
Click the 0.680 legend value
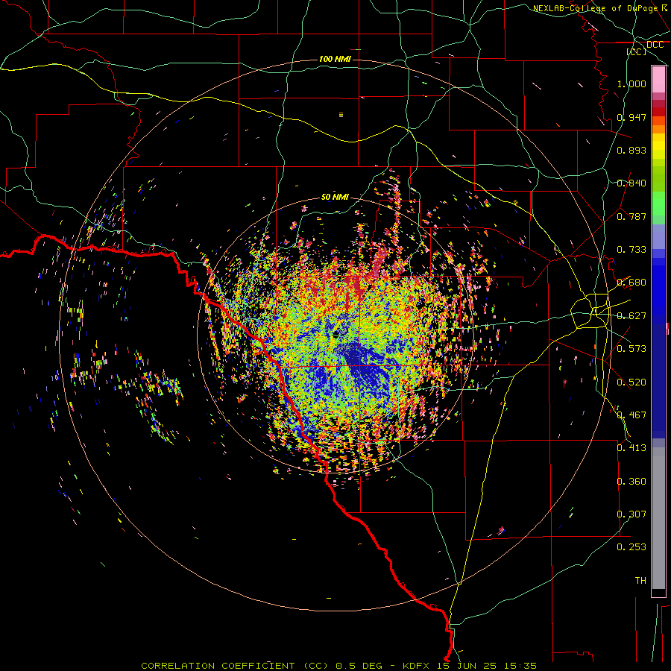point(631,283)
